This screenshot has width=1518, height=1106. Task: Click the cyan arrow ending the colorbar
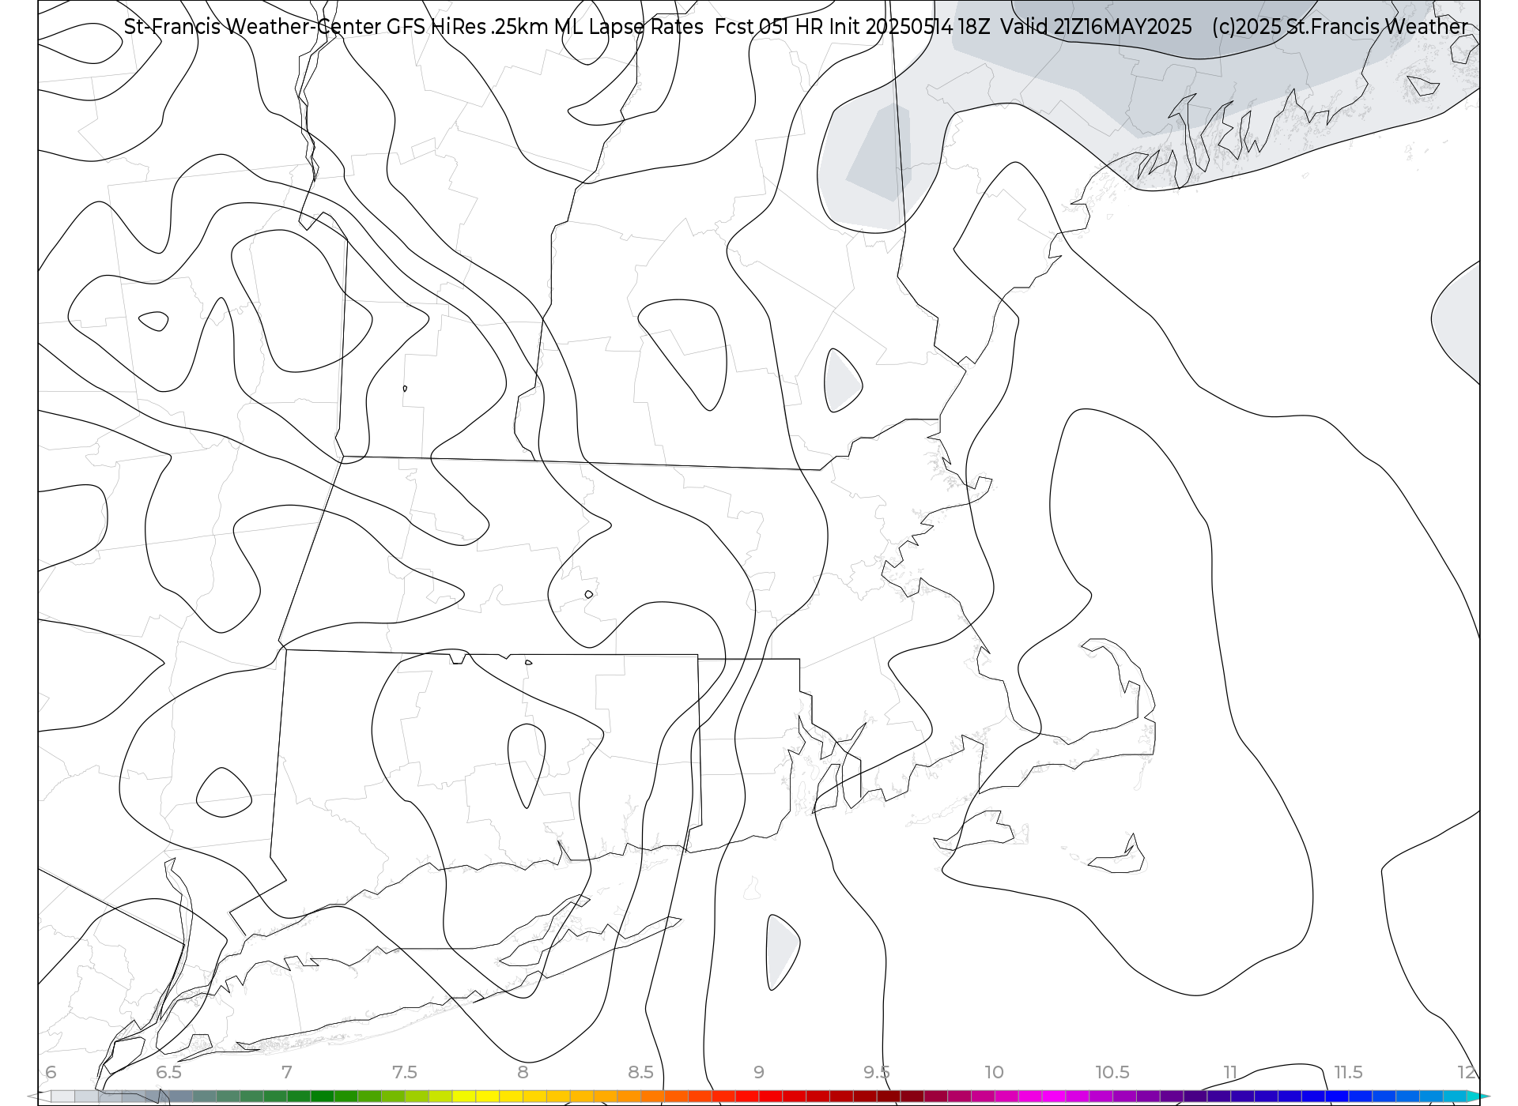(x=1478, y=1097)
